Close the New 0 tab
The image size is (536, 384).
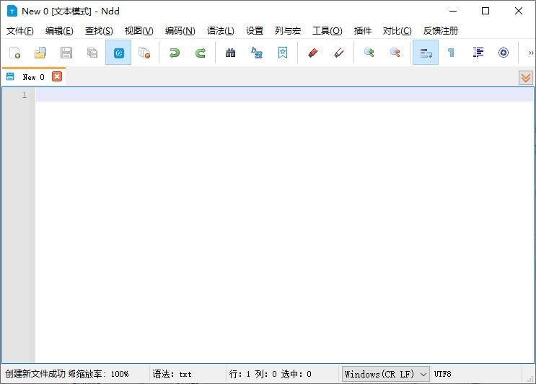tap(57, 76)
